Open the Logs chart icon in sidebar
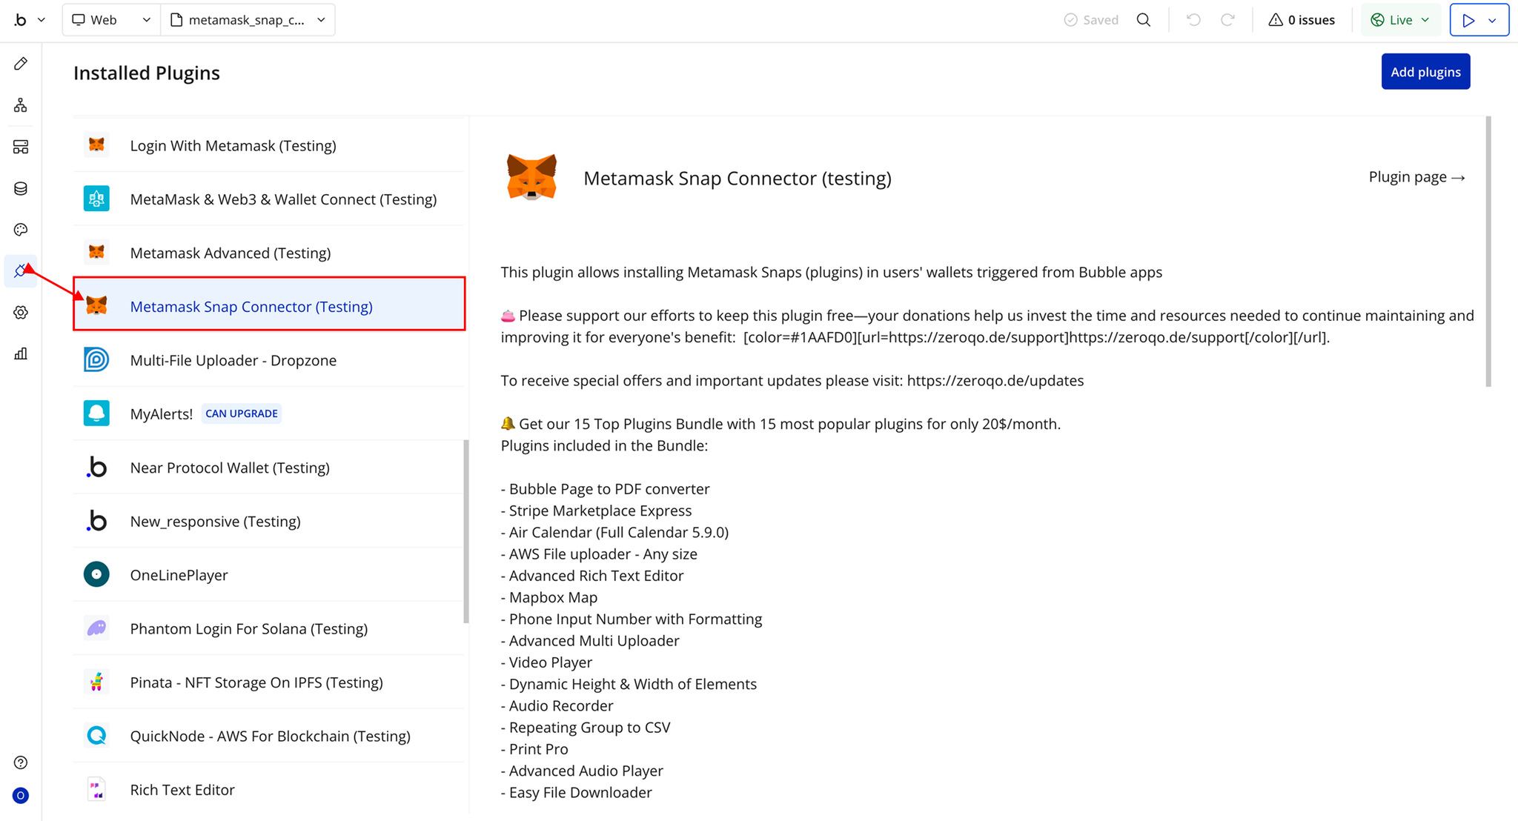1518x821 pixels. click(x=21, y=354)
